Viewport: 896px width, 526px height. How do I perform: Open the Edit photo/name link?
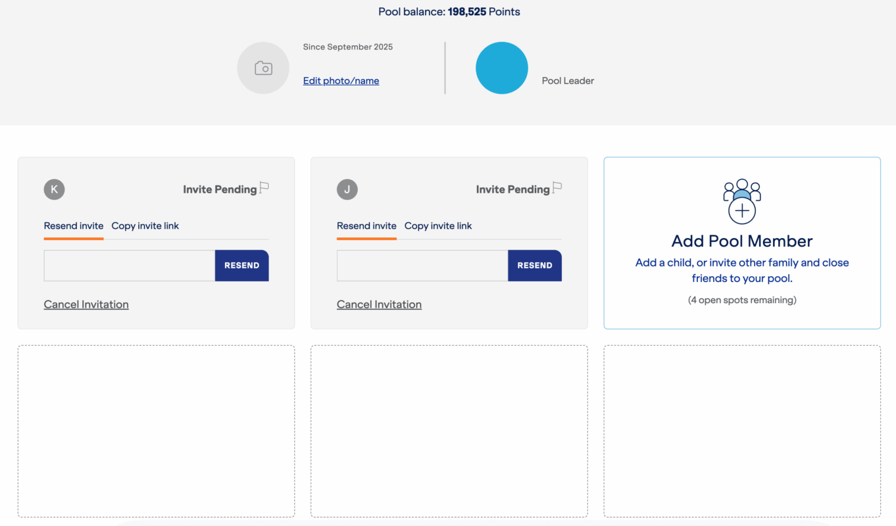[341, 81]
